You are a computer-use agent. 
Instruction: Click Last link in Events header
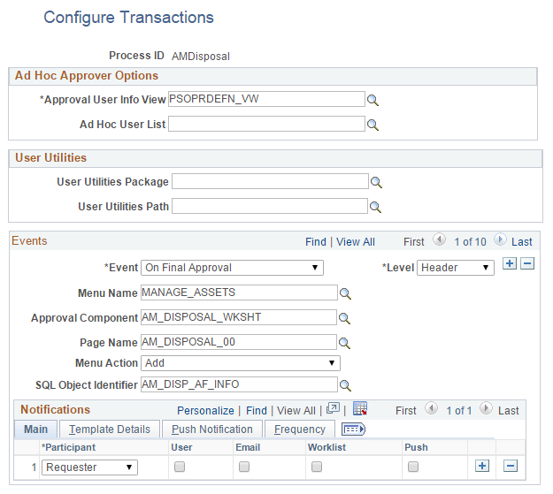[x=522, y=242]
